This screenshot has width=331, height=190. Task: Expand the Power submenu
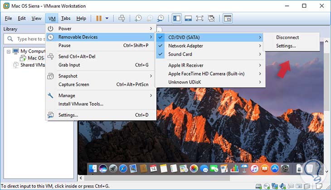[x=101, y=29]
